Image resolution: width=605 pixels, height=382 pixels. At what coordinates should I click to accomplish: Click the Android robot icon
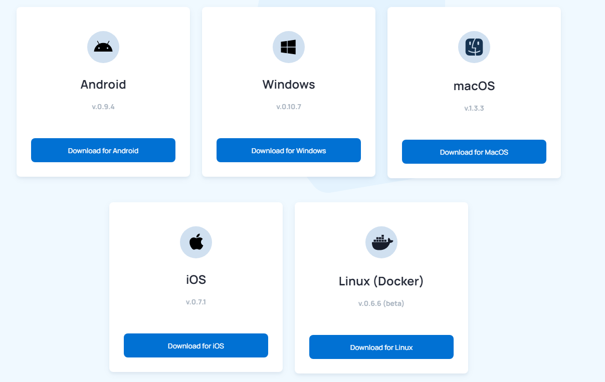pyautogui.click(x=103, y=47)
